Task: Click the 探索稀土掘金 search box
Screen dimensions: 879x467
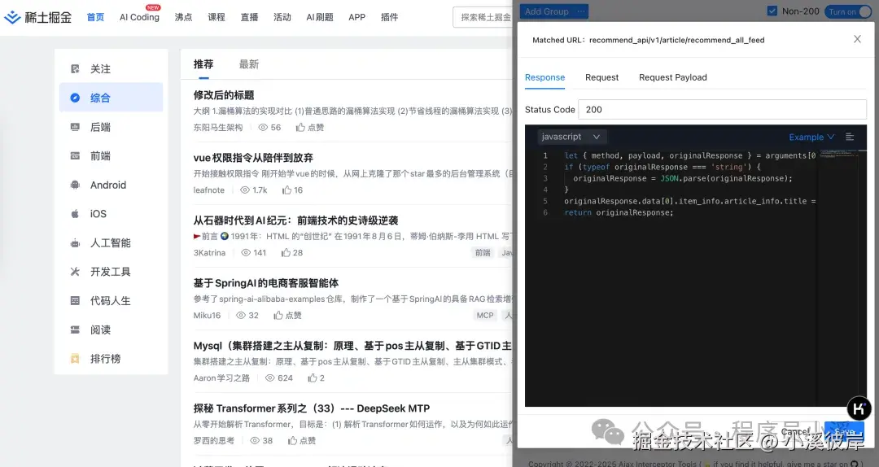Action: (483, 17)
